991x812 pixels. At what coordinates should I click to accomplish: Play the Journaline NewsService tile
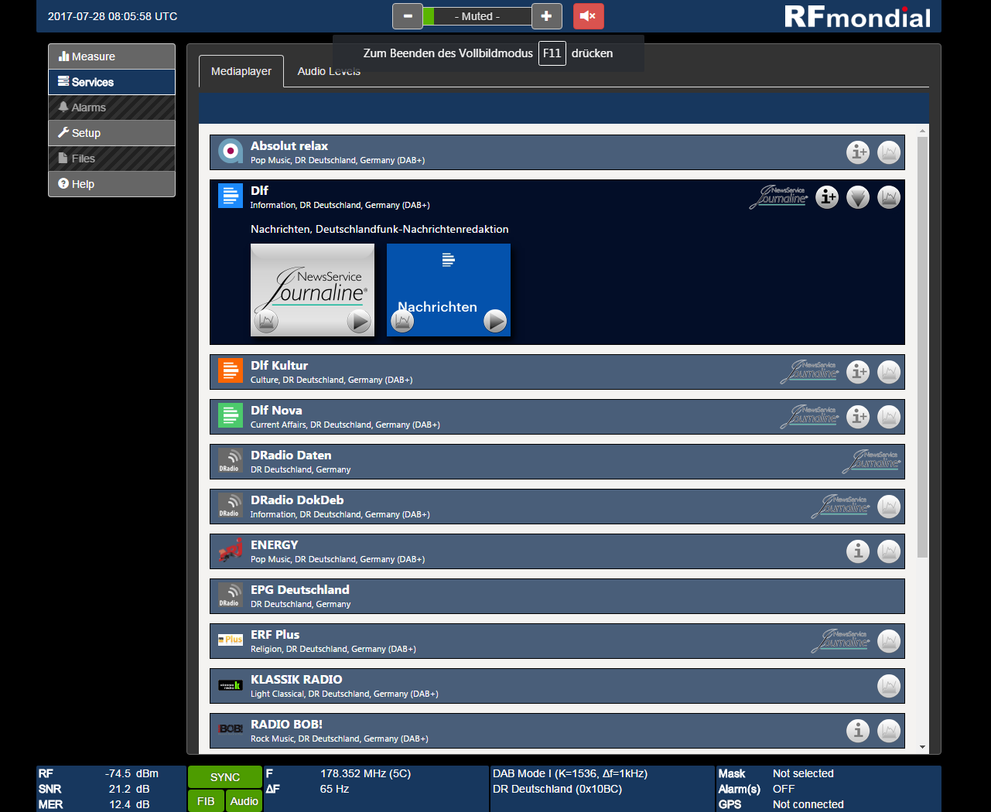pyautogui.click(x=358, y=320)
